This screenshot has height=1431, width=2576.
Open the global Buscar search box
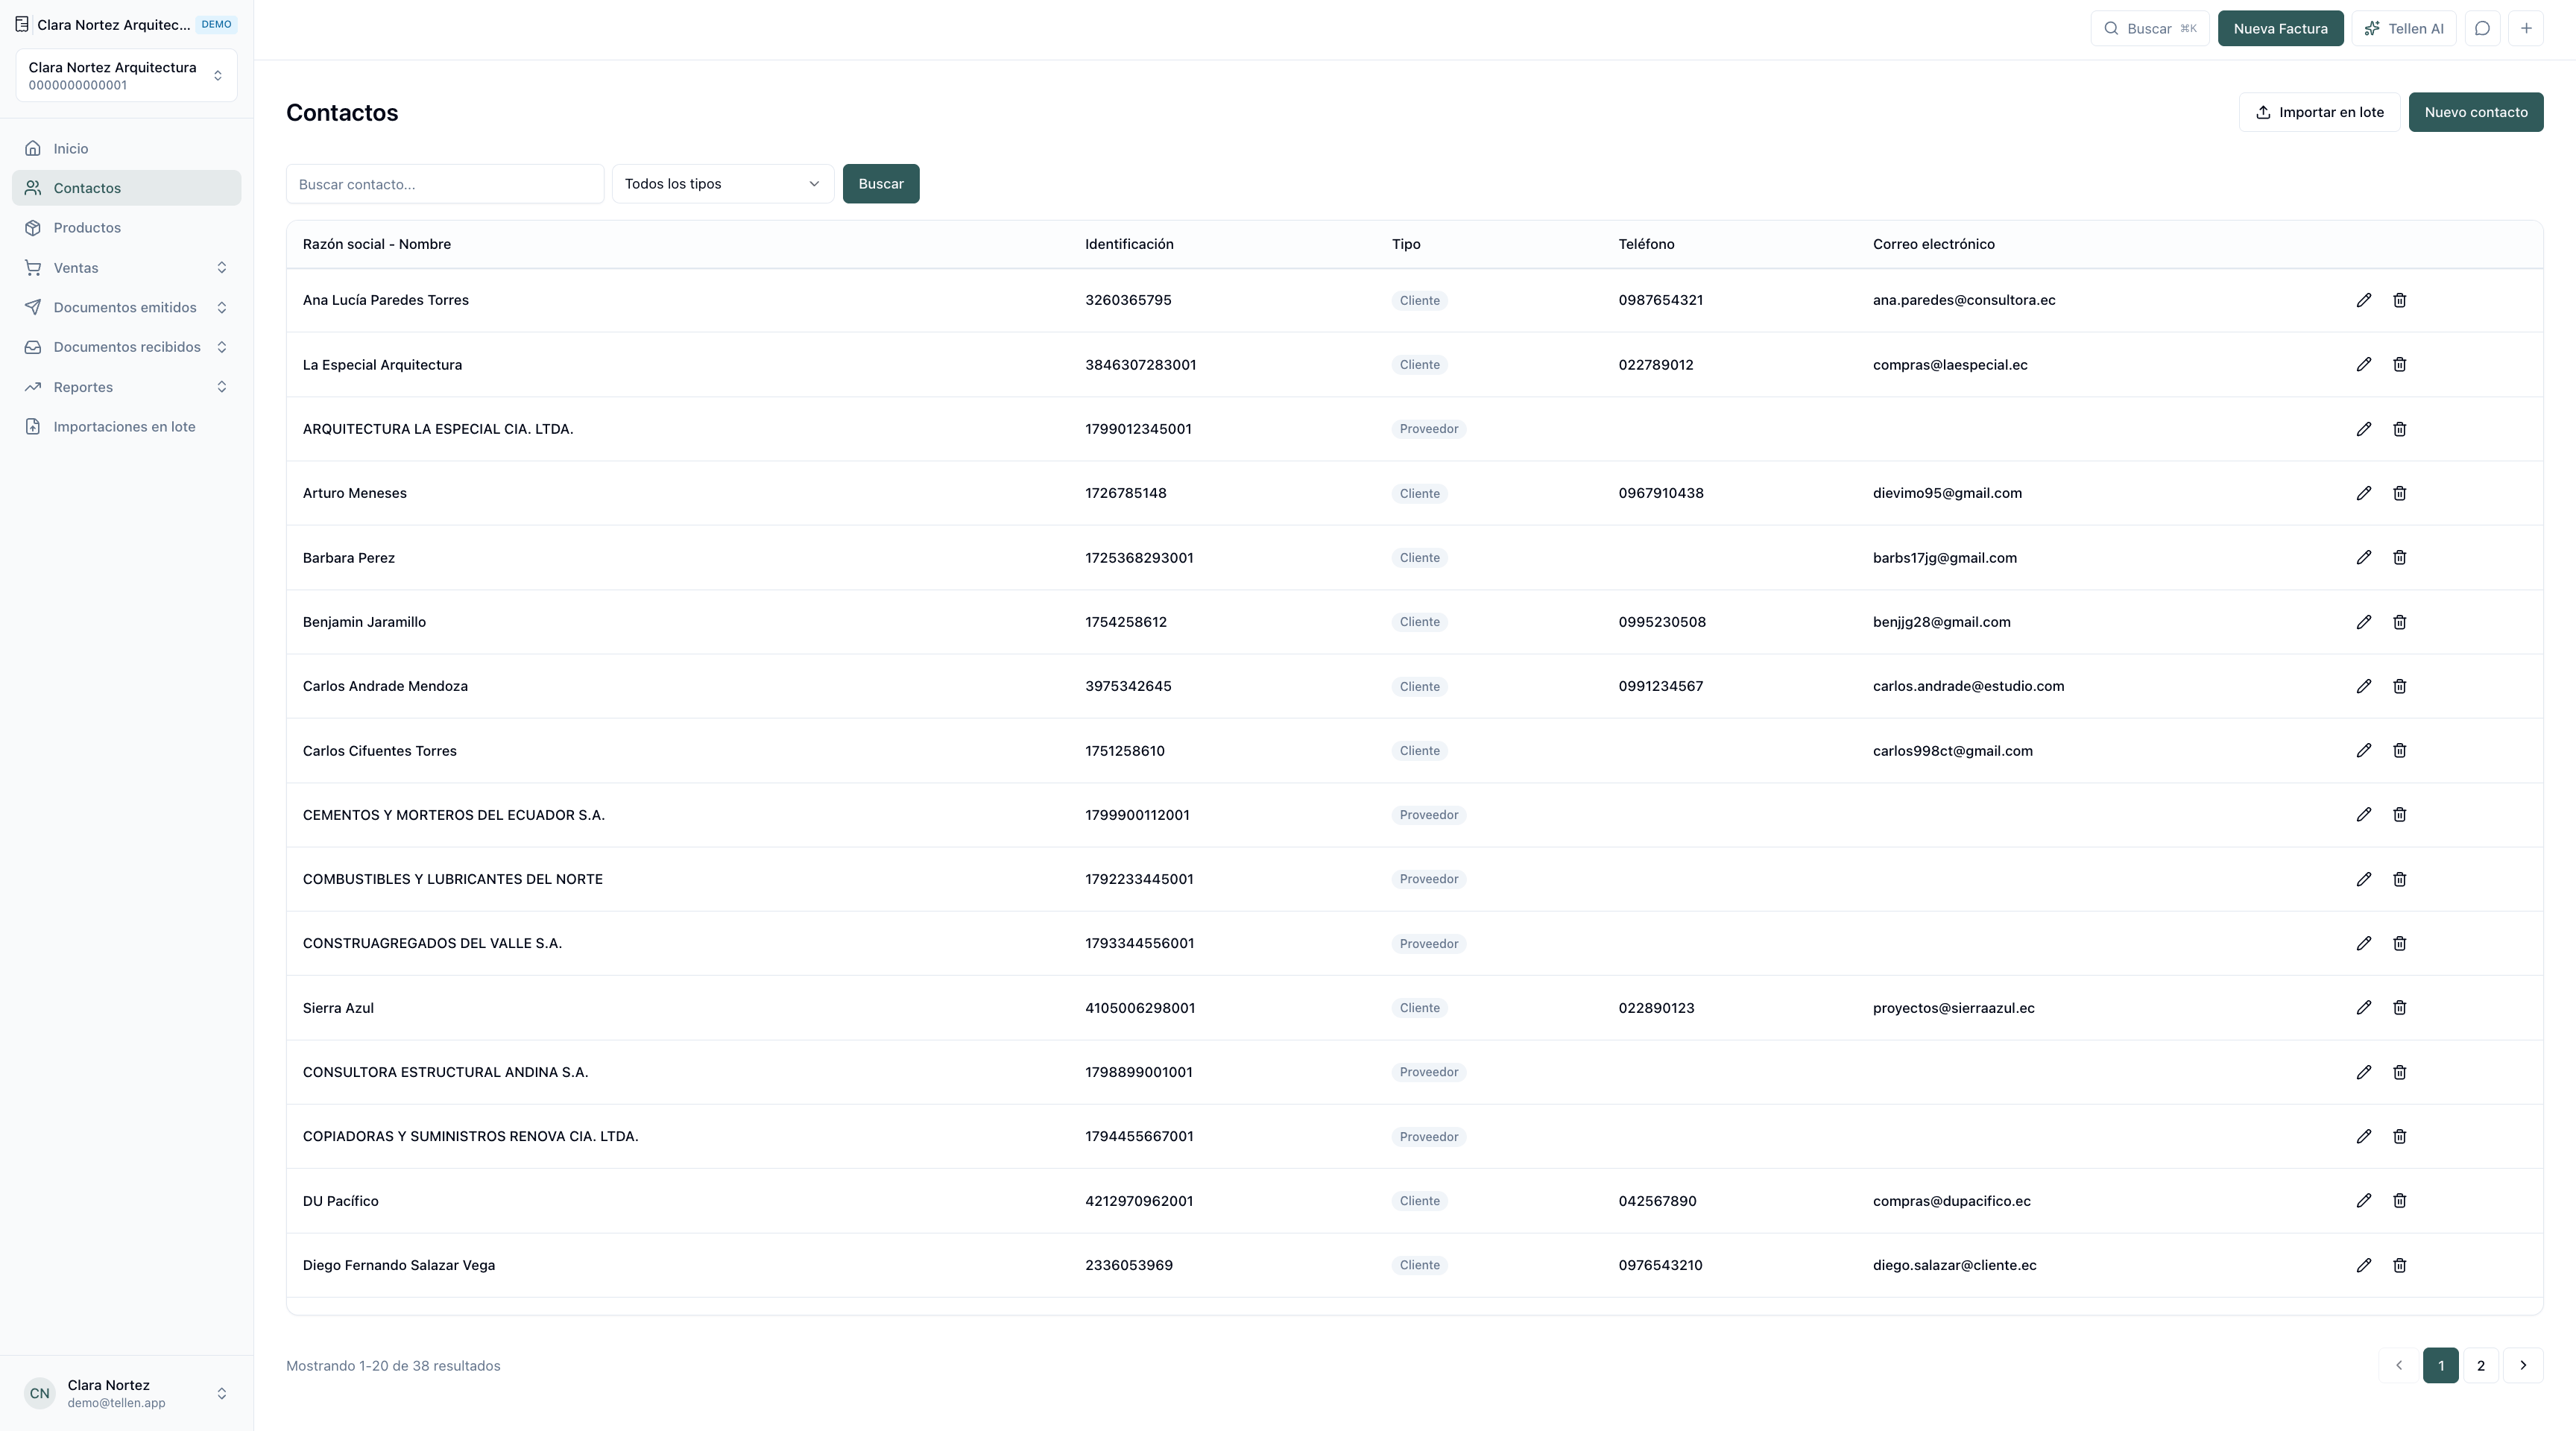tap(2149, 28)
